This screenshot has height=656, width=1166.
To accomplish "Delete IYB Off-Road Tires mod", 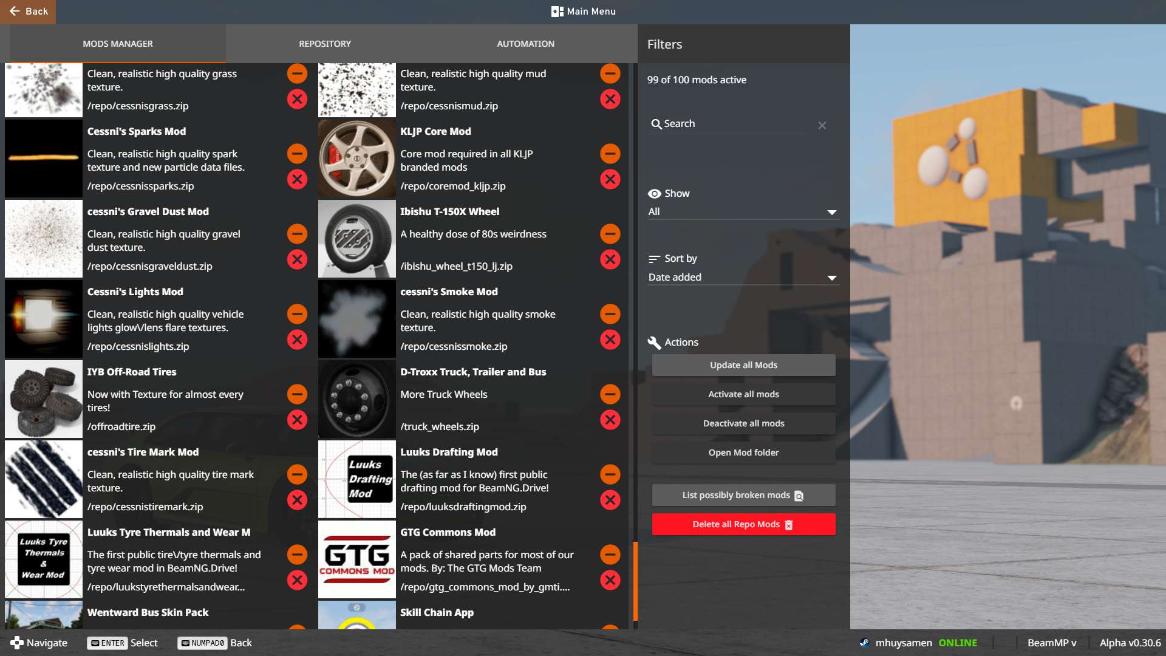I will 297,420.
